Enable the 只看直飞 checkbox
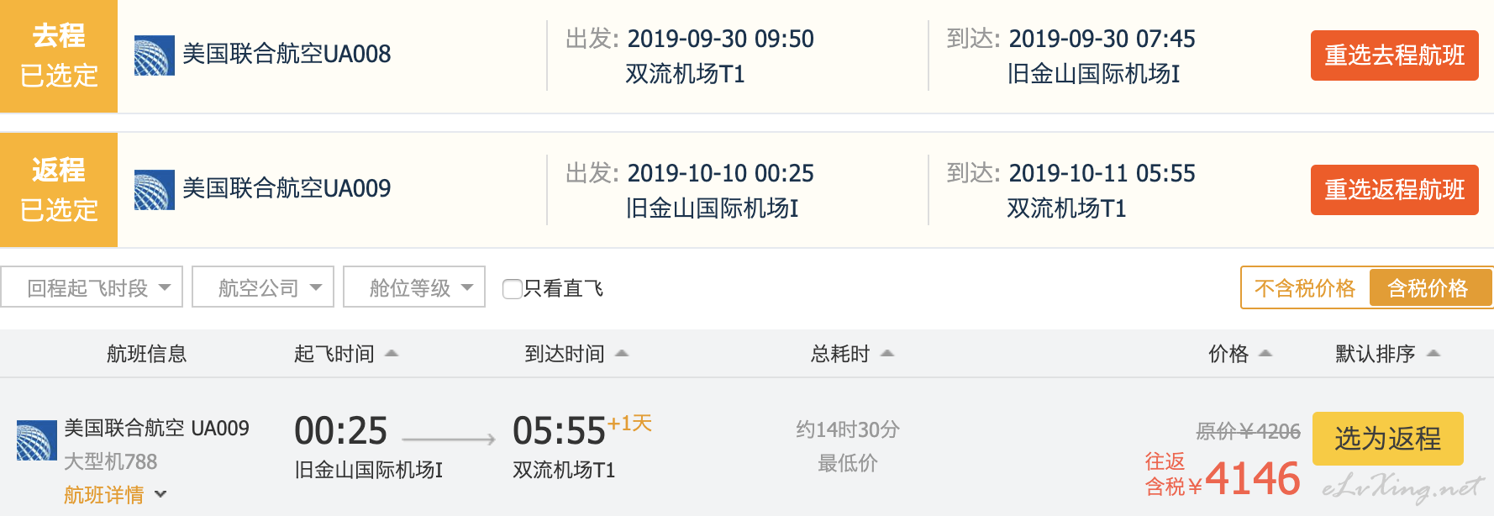 [512, 289]
